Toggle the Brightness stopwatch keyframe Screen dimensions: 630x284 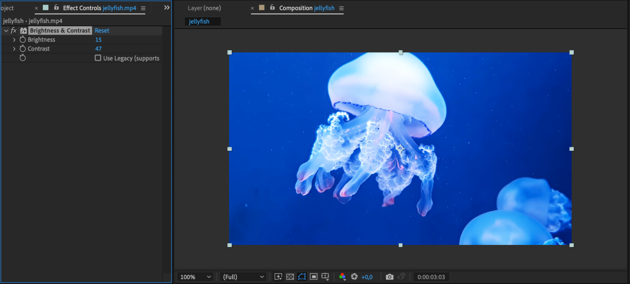(x=23, y=40)
